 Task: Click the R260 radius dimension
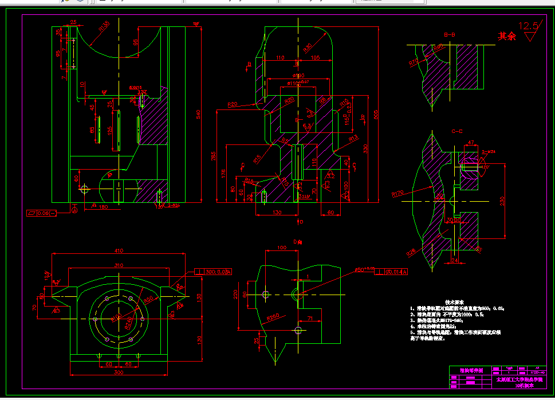pos(273,317)
